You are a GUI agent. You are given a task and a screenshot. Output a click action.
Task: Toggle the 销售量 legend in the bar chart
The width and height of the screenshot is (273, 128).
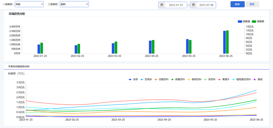click(244, 21)
